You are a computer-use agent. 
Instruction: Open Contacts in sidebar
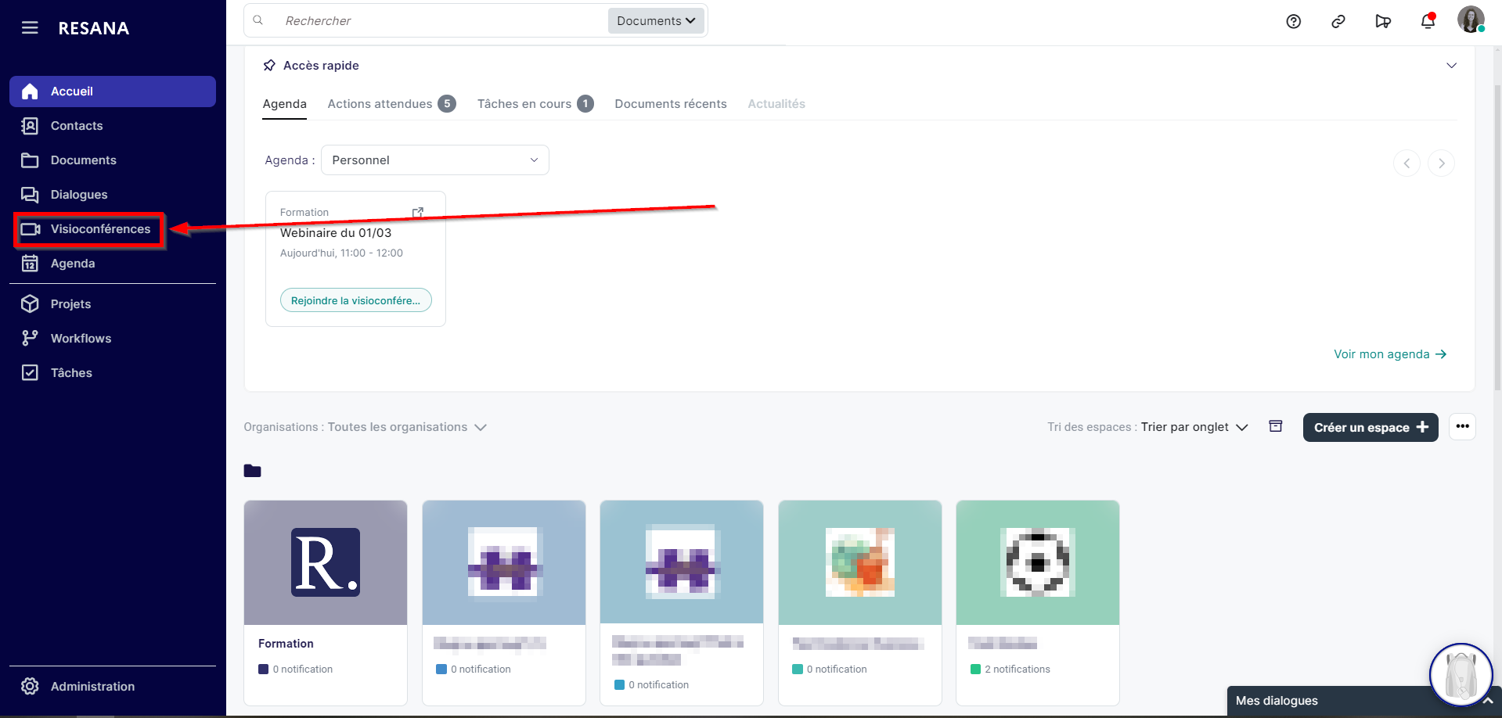tap(113, 126)
